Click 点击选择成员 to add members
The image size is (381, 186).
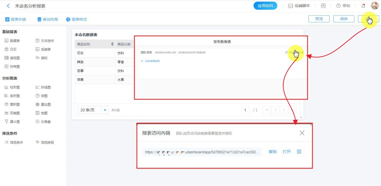[x=150, y=61]
